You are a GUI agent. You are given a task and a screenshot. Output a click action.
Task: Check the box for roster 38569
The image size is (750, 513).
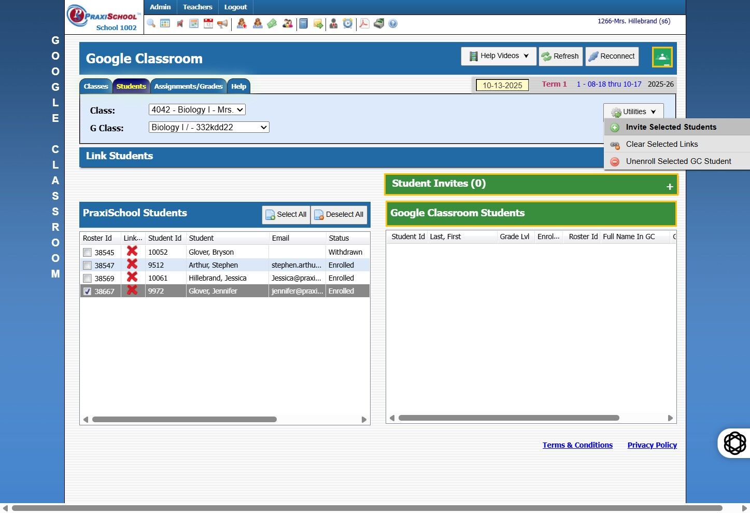point(87,279)
